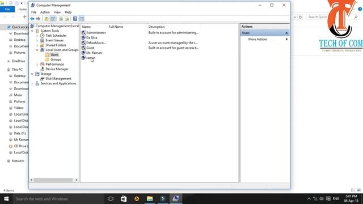Image resolution: width=363 pixels, height=204 pixels.
Task: Select Task Scheduler in the tree
Action: pos(56,36)
